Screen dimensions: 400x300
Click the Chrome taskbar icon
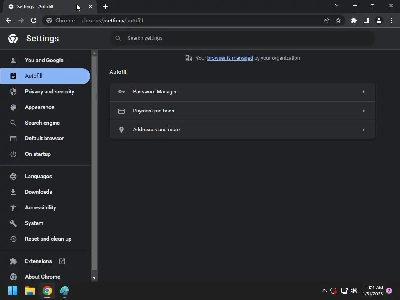47,291
